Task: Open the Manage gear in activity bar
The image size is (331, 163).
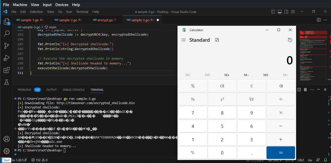Action: coord(7,151)
